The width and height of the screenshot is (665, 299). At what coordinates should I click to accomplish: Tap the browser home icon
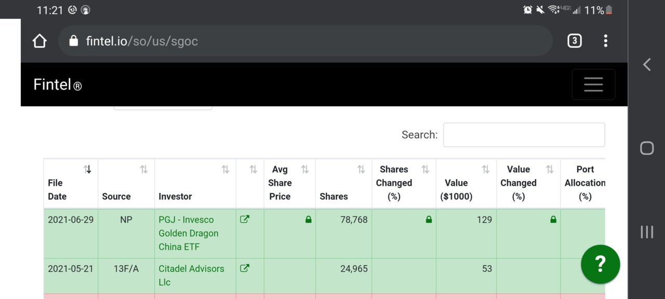[40, 41]
